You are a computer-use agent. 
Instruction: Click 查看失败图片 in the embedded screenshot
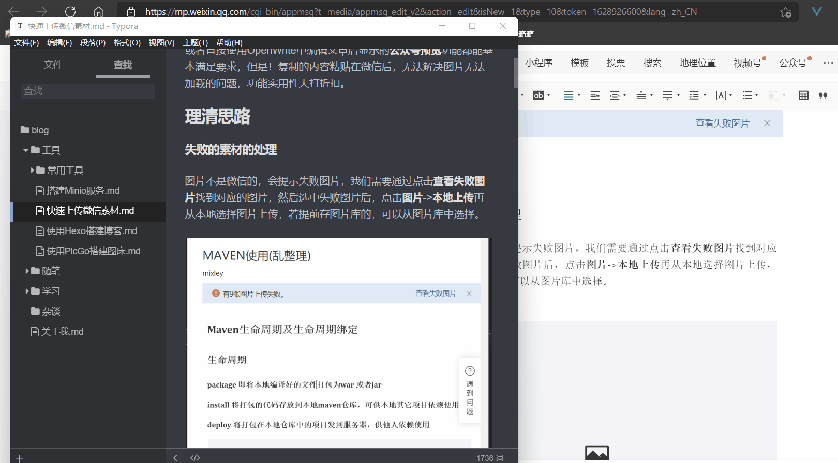pyautogui.click(x=436, y=293)
